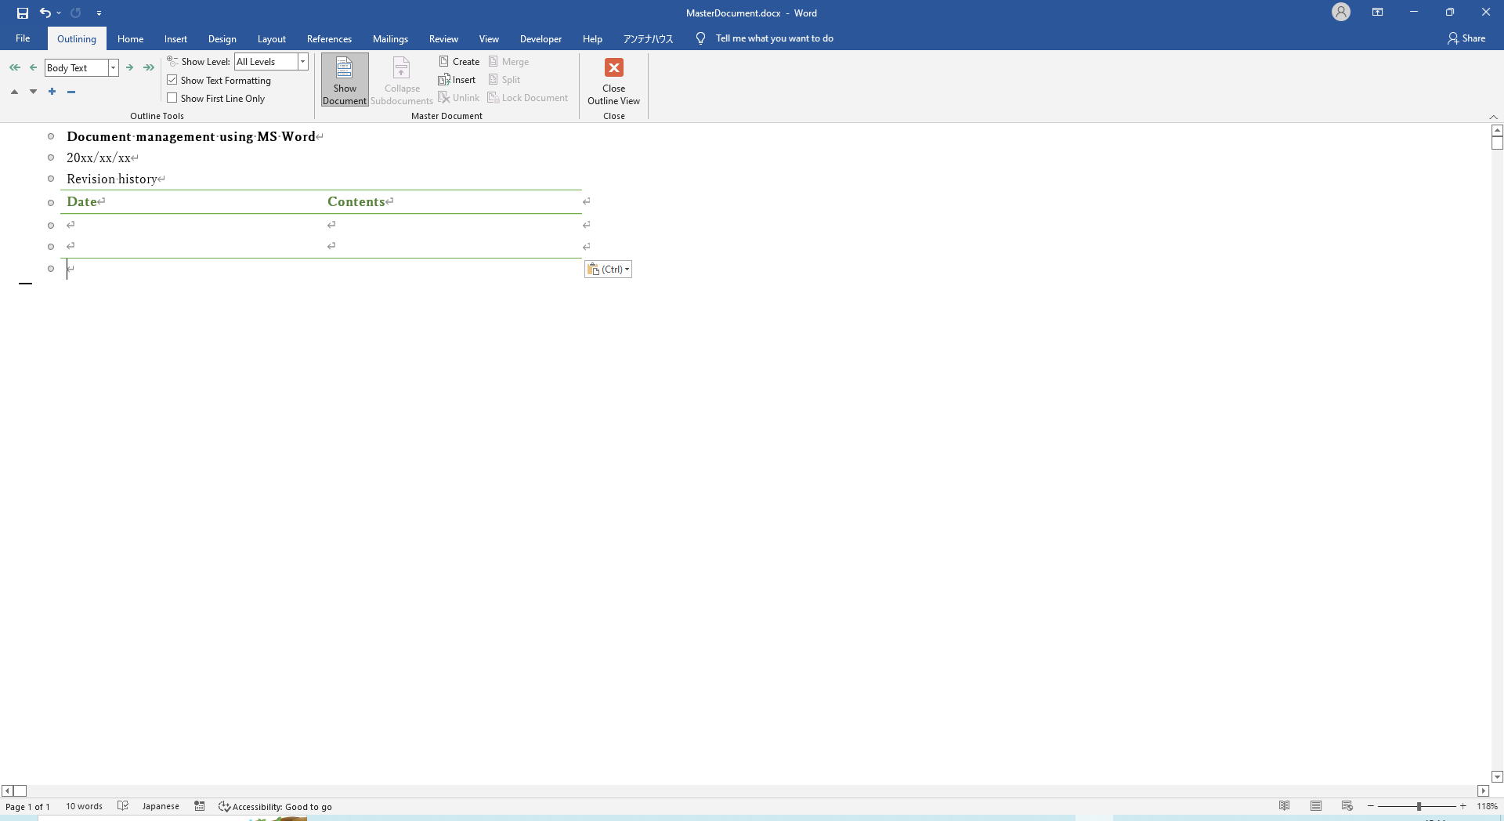Open the Show Level All Levels dropdown
Image resolution: width=1504 pixels, height=821 pixels.
click(302, 62)
